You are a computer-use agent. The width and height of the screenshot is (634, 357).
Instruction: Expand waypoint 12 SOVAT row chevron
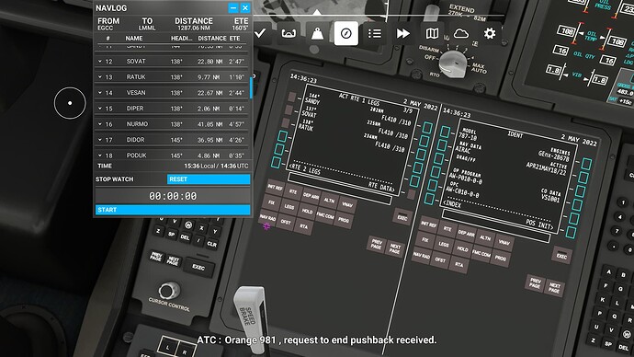[100, 61]
